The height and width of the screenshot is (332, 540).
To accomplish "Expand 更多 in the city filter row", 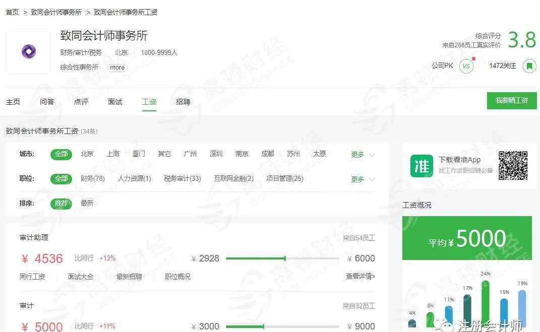I will pos(363,155).
